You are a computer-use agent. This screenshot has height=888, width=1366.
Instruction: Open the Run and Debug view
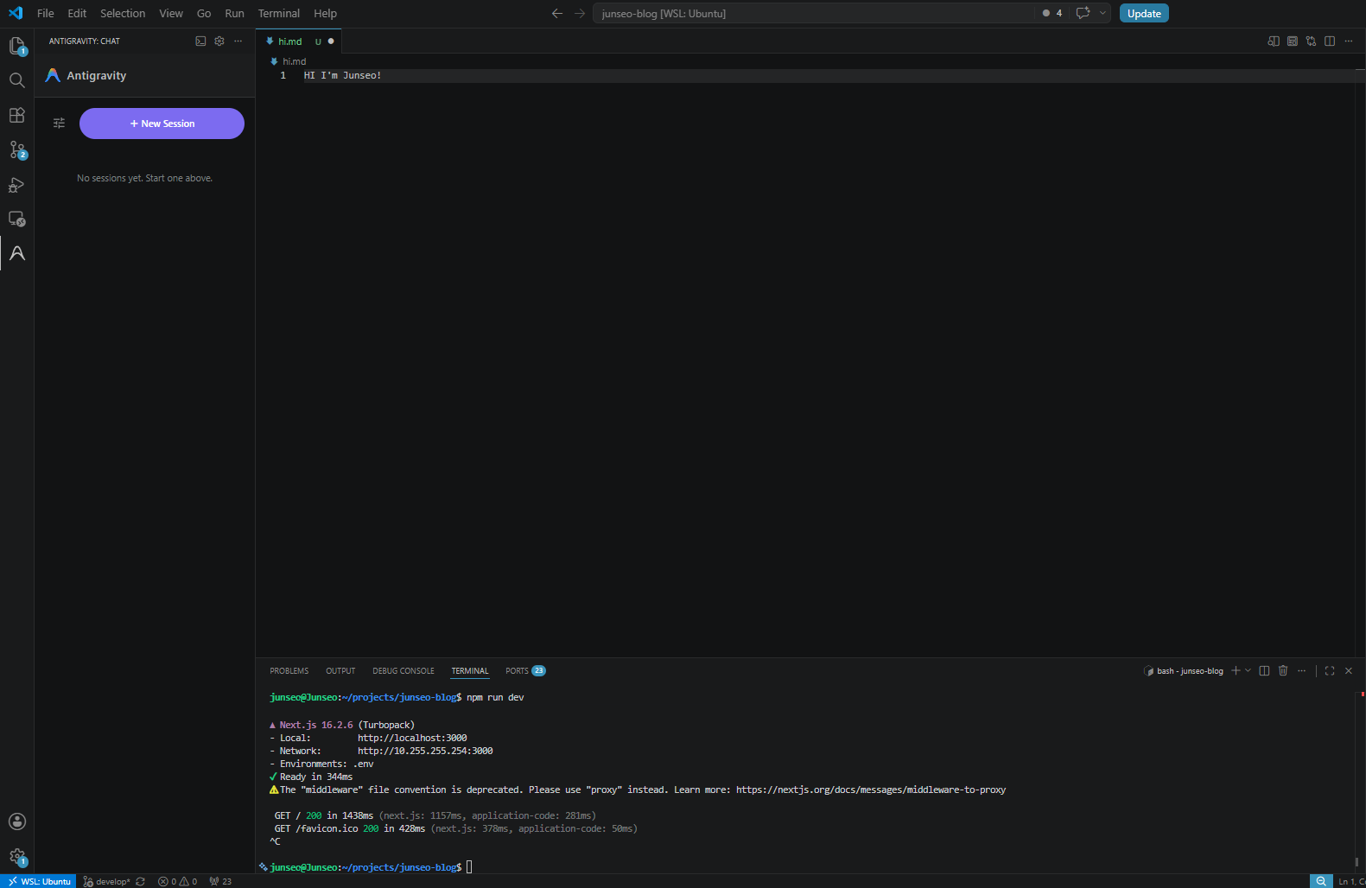click(x=16, y=184)
